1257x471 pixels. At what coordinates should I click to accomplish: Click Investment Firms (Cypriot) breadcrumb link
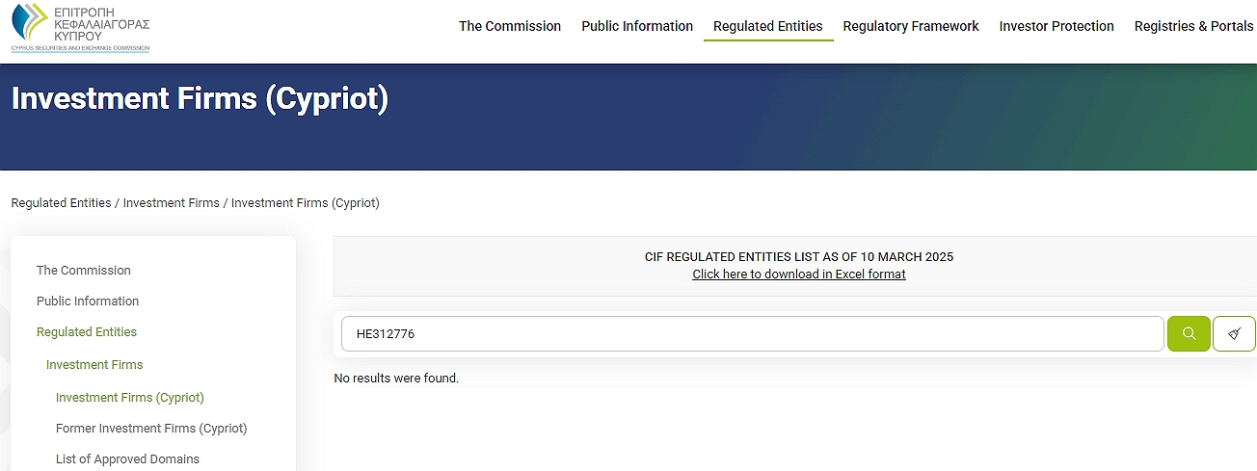click(305, 203)
